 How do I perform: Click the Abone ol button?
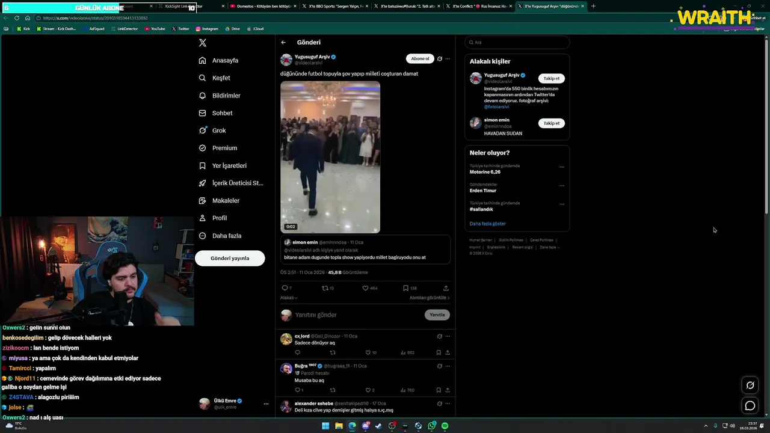pos(420,59)
